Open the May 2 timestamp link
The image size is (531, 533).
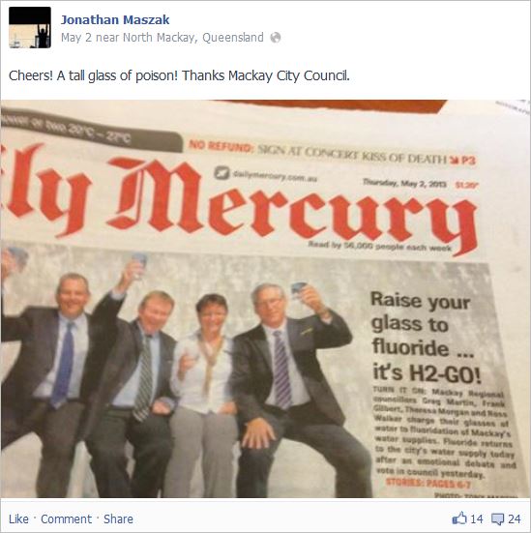point(76,38)
